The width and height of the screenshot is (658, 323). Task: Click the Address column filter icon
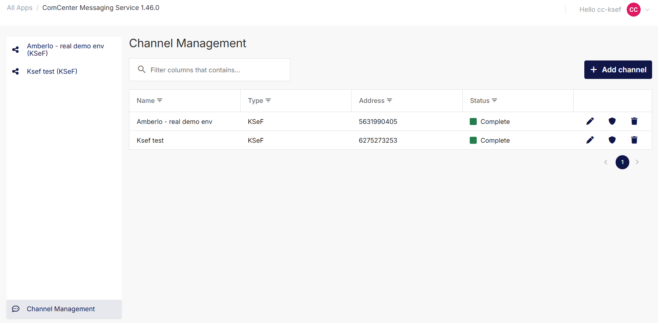pyautogui.click(x=389, y=100)
